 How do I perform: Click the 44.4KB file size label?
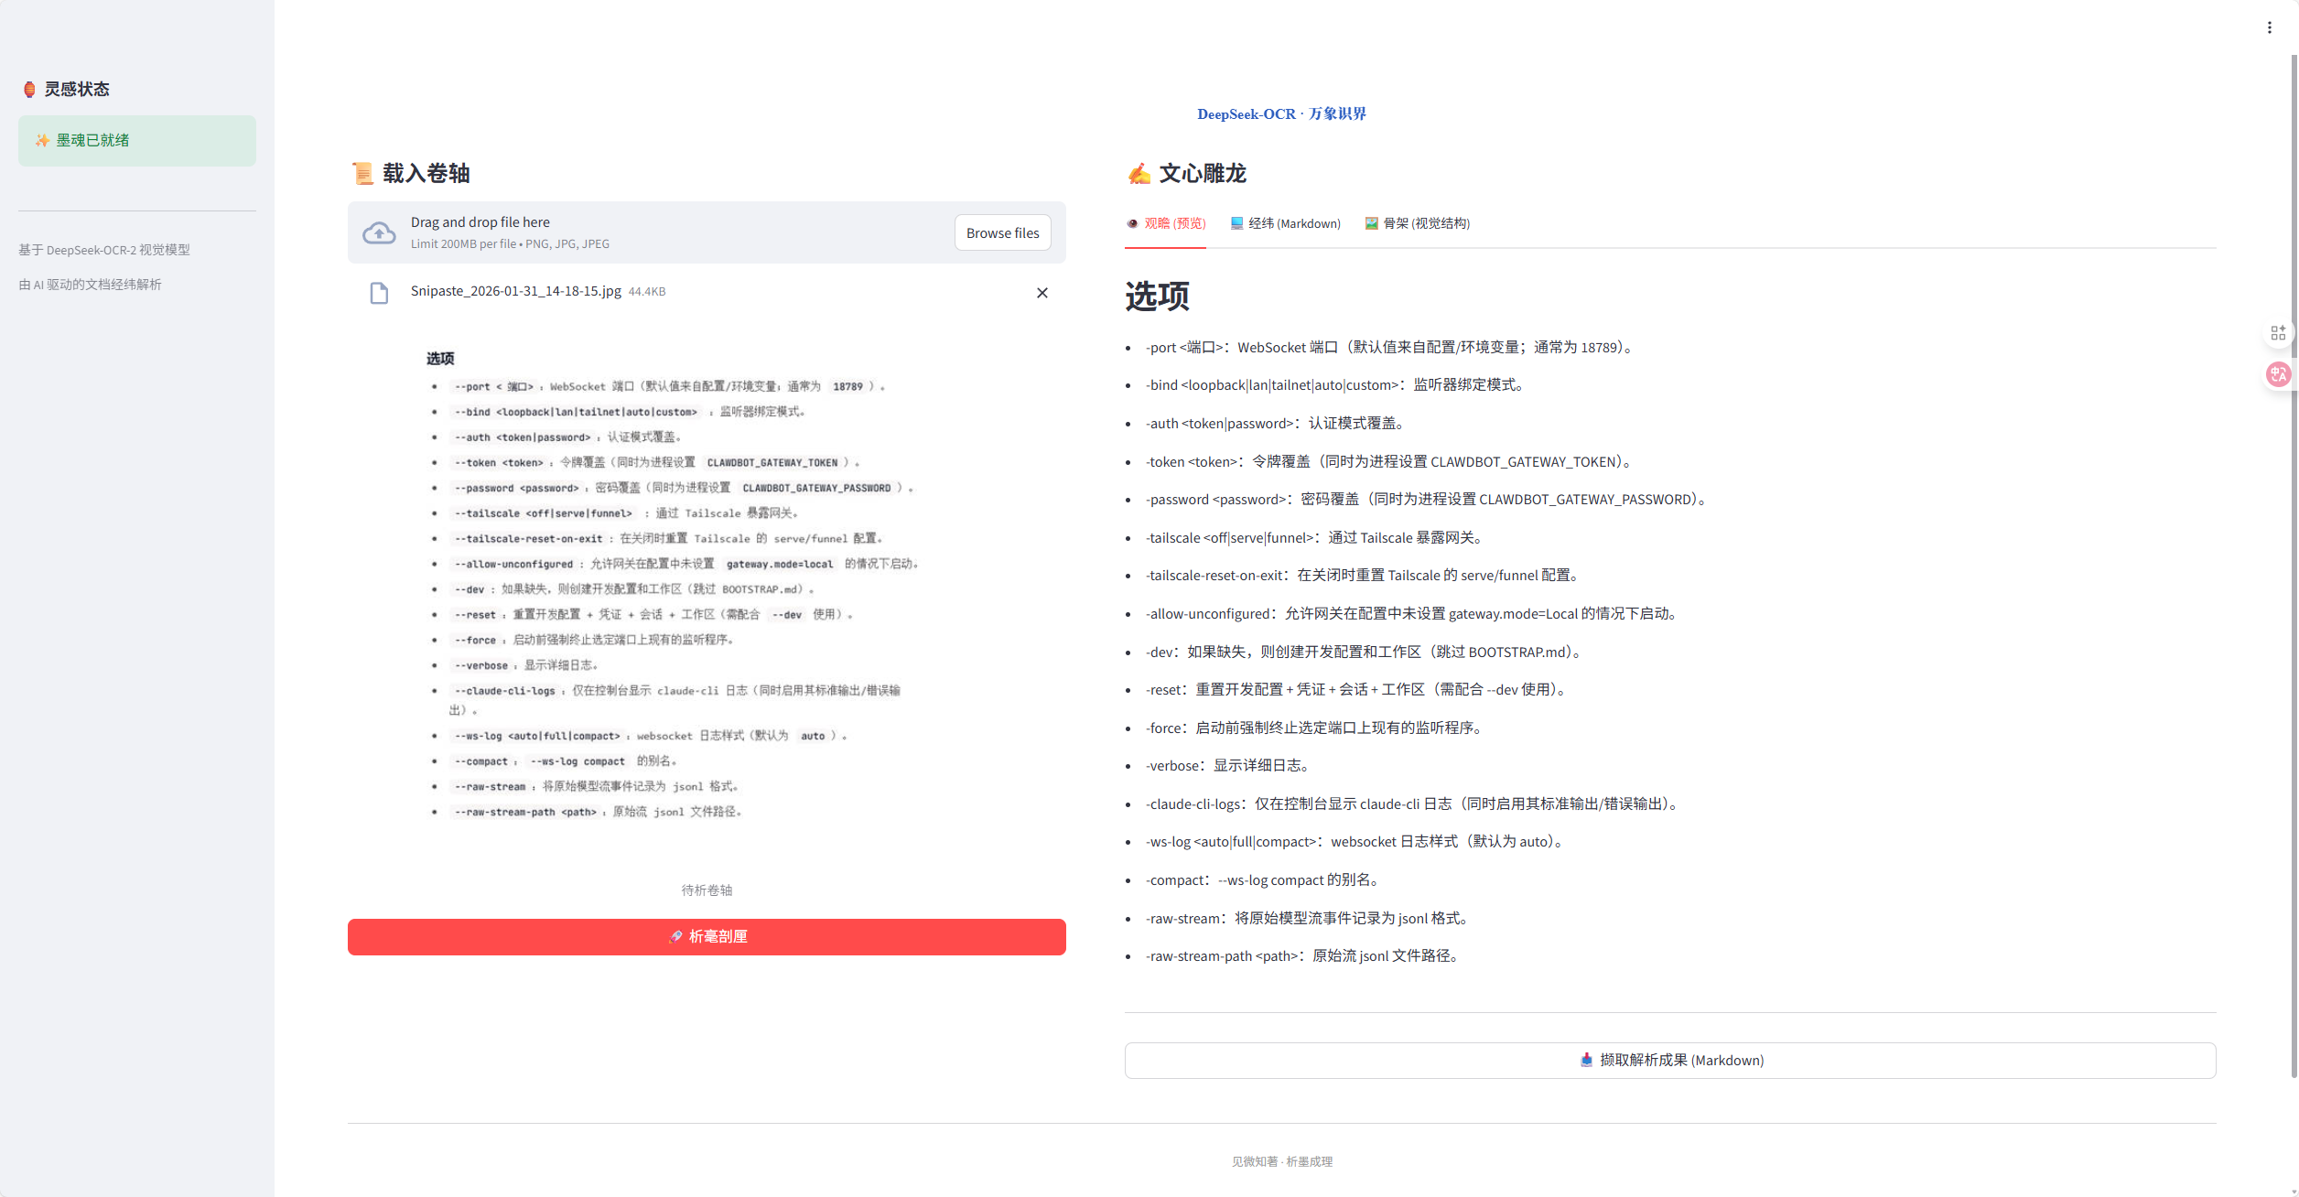(647, 292)
